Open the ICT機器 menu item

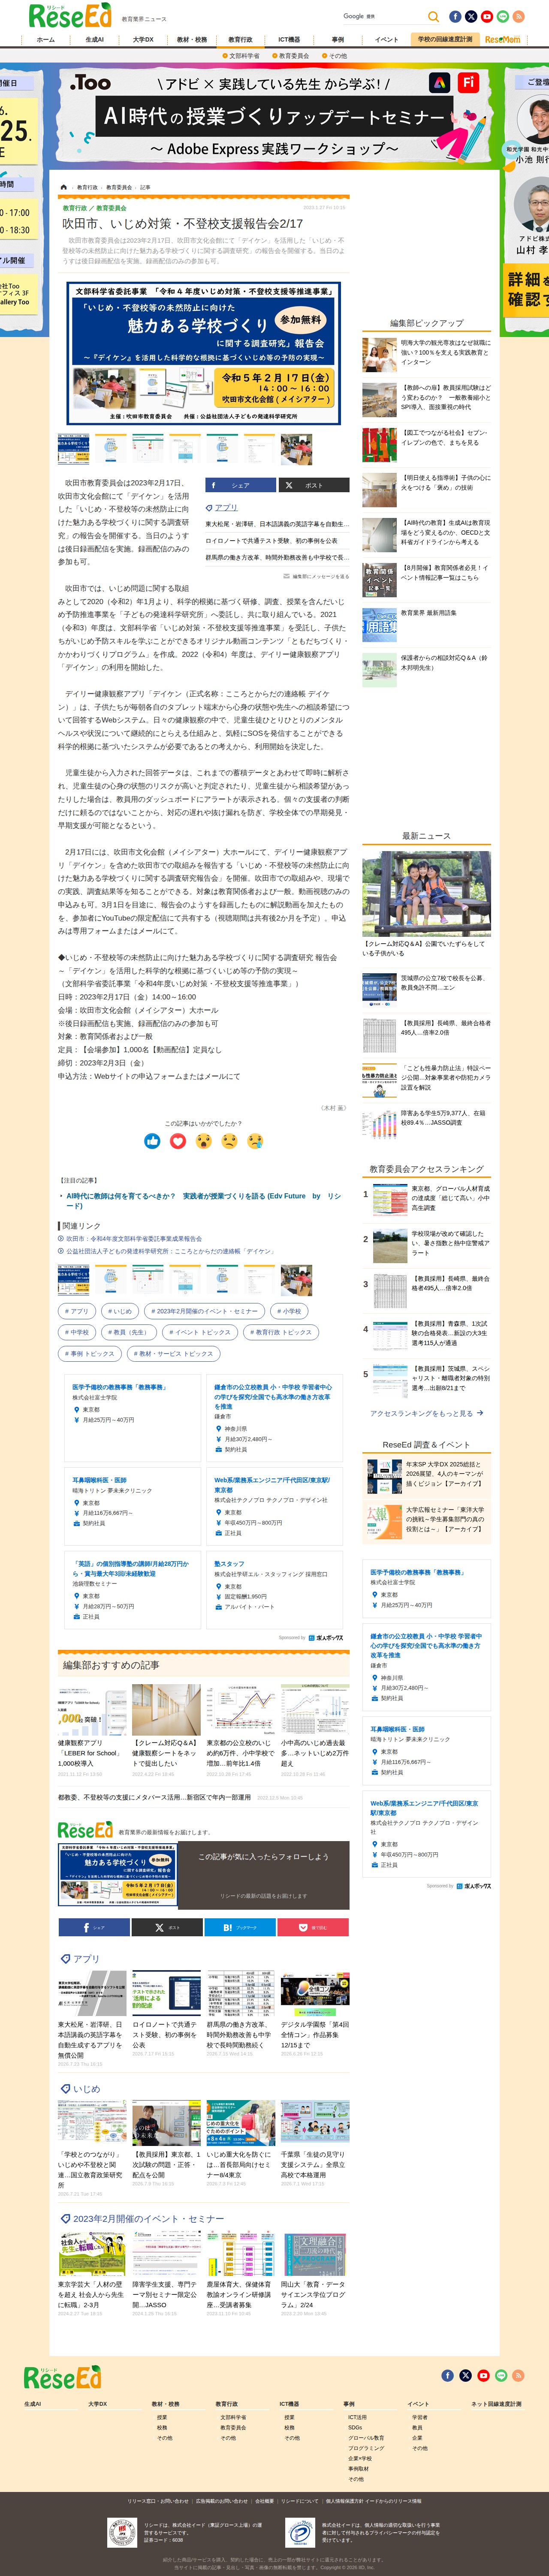coord(289,40)
